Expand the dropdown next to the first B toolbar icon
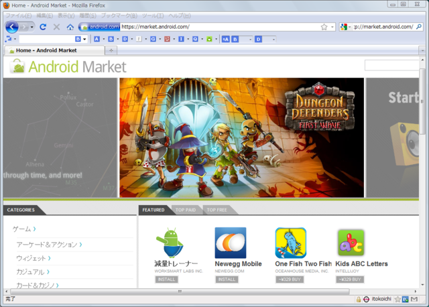429x307 pixels. coord(118,39)
